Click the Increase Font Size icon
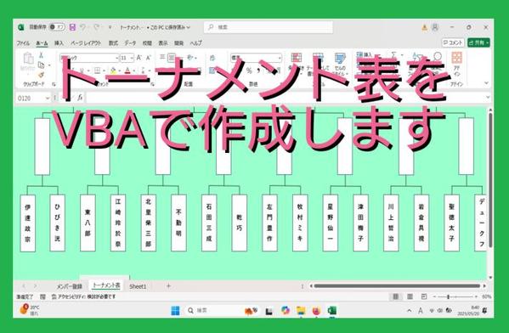 pos(139,58)
